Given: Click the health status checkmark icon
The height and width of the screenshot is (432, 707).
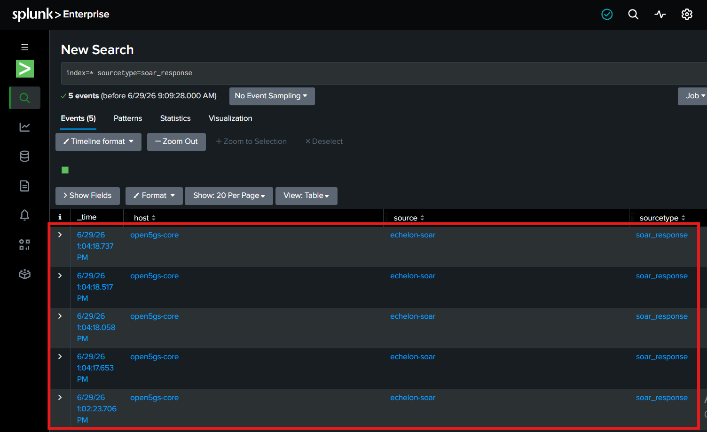Looking at the screenshot, I should (x=607, y=15).
